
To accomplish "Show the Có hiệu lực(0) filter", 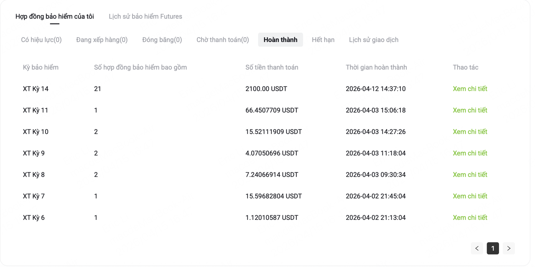I will (x=41, y=40).
